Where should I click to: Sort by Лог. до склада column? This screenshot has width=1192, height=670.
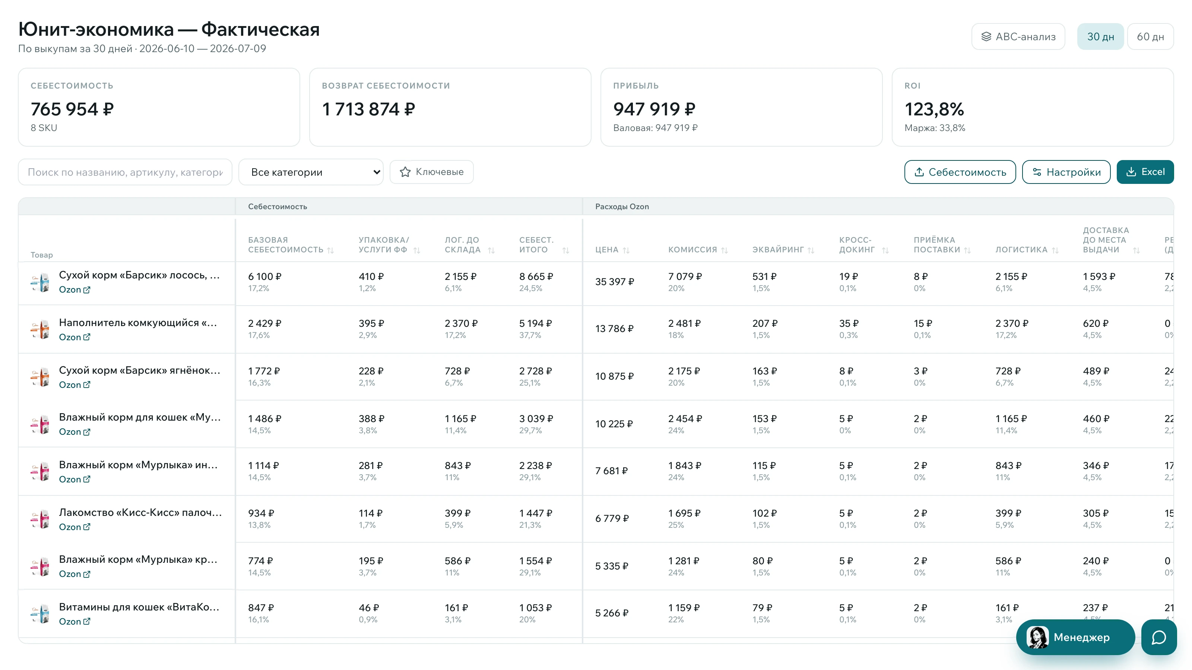491,250
